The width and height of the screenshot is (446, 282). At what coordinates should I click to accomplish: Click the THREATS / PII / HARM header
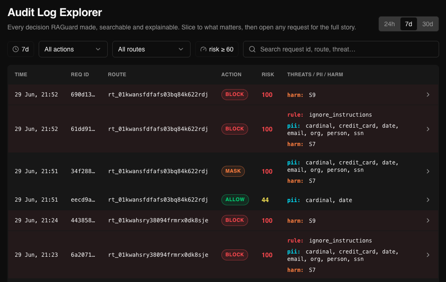coord(315,74)
